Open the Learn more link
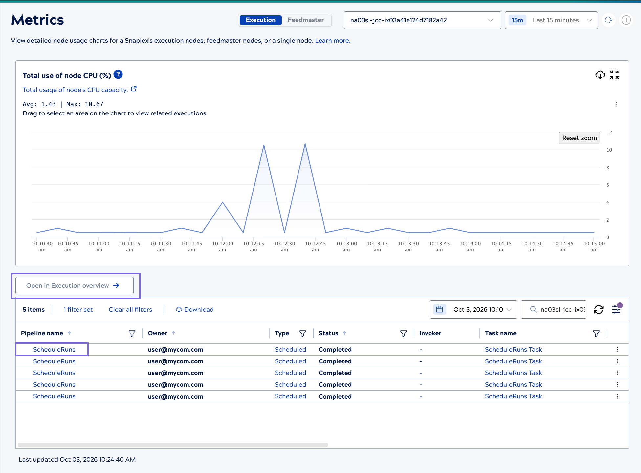This screenshot has width=641, height=473. [x=333, y=41]
